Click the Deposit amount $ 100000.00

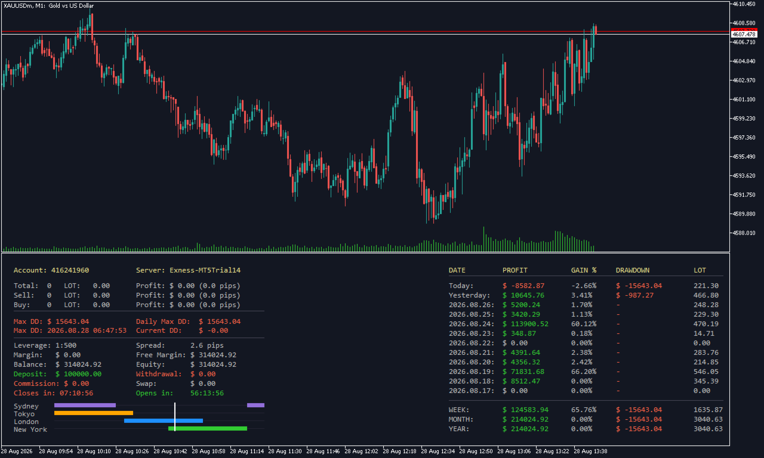pos(78,374)
